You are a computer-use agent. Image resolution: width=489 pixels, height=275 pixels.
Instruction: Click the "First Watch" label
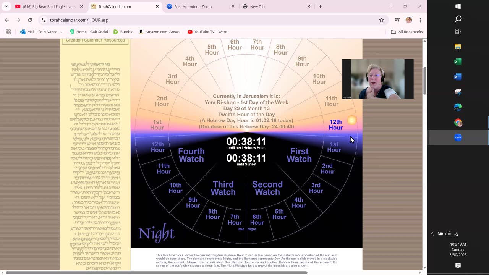(299, 155)
